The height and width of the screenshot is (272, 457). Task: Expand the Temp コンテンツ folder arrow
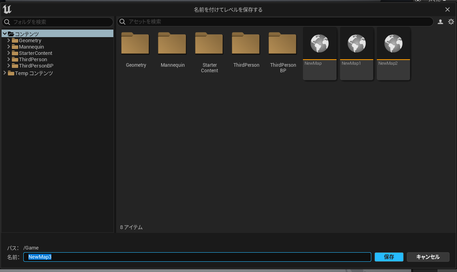[5, 73]
